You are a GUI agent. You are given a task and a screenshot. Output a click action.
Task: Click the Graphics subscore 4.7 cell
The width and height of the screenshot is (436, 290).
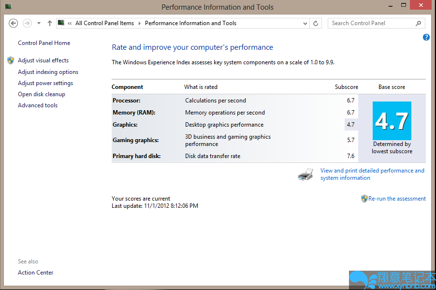tap(350, 125)
